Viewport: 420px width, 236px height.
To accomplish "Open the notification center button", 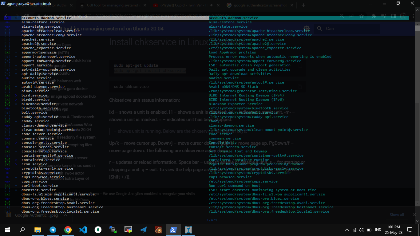I will pyautogui.click(x=410, y=230).
